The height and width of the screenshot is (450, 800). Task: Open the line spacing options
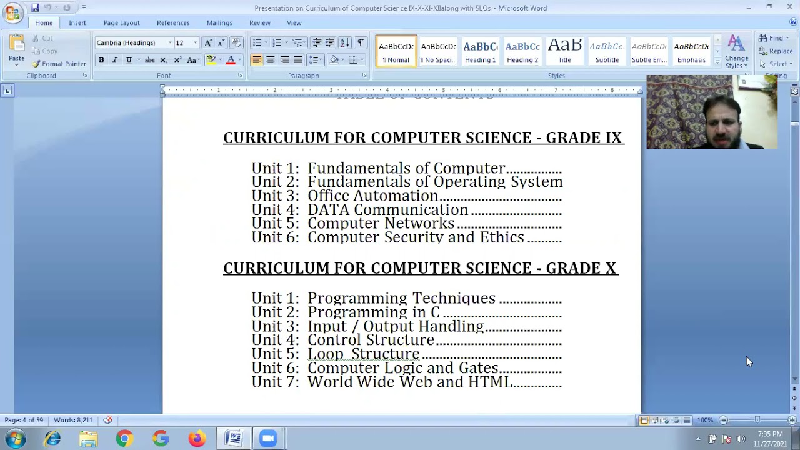click(x=316, y=60)
